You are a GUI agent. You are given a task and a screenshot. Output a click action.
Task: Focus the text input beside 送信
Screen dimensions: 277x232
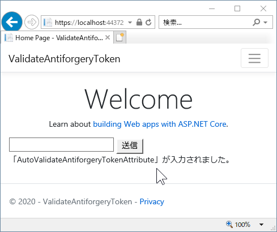[x=61, y=144]
